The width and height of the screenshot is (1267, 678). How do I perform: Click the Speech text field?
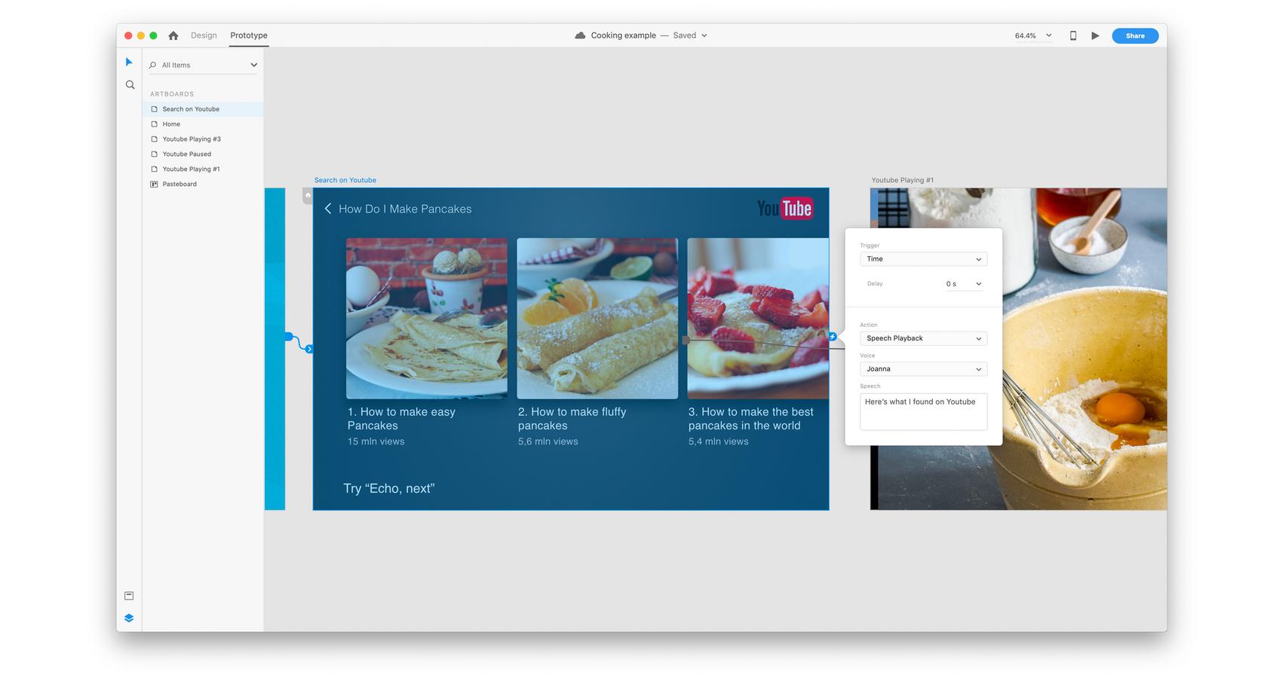click(923, 411)
